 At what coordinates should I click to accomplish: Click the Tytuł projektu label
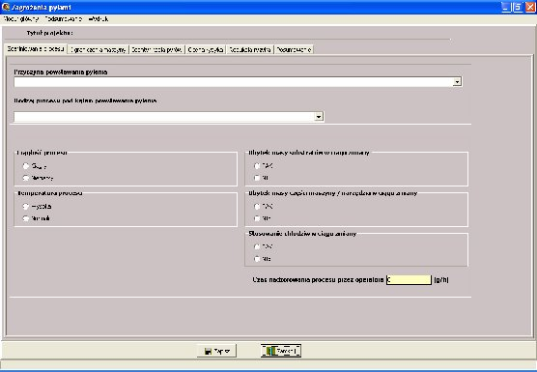49,33
